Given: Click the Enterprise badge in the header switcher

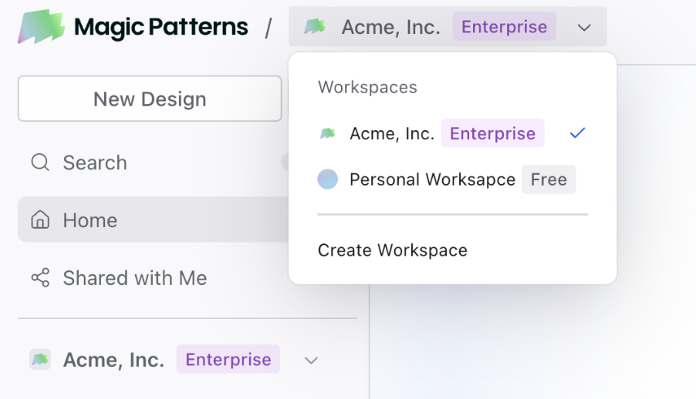Looking at the screenshot, I should [x=504, y=27].
